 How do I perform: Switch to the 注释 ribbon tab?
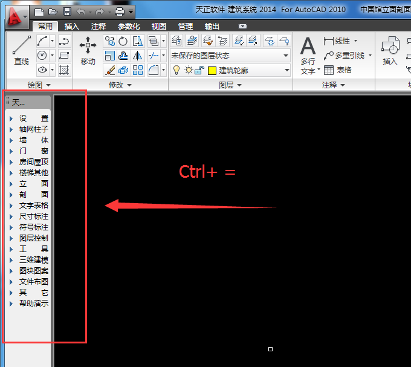coord(99,26)
